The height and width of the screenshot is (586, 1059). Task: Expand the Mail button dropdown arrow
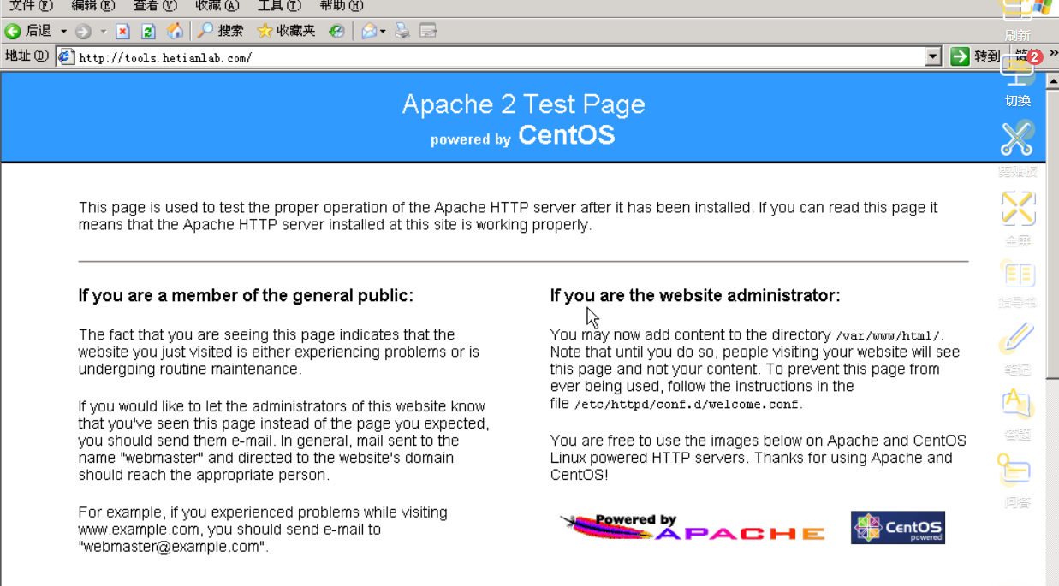point(383,32)
